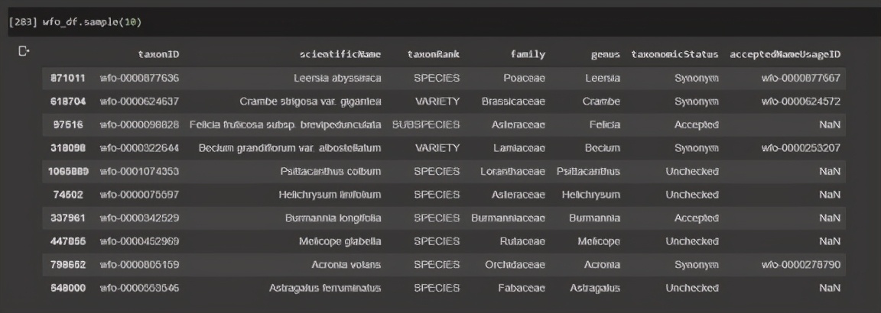Select the Burmanniaceae family cell
The image size is (881, 313).
[x=508, y=218]
